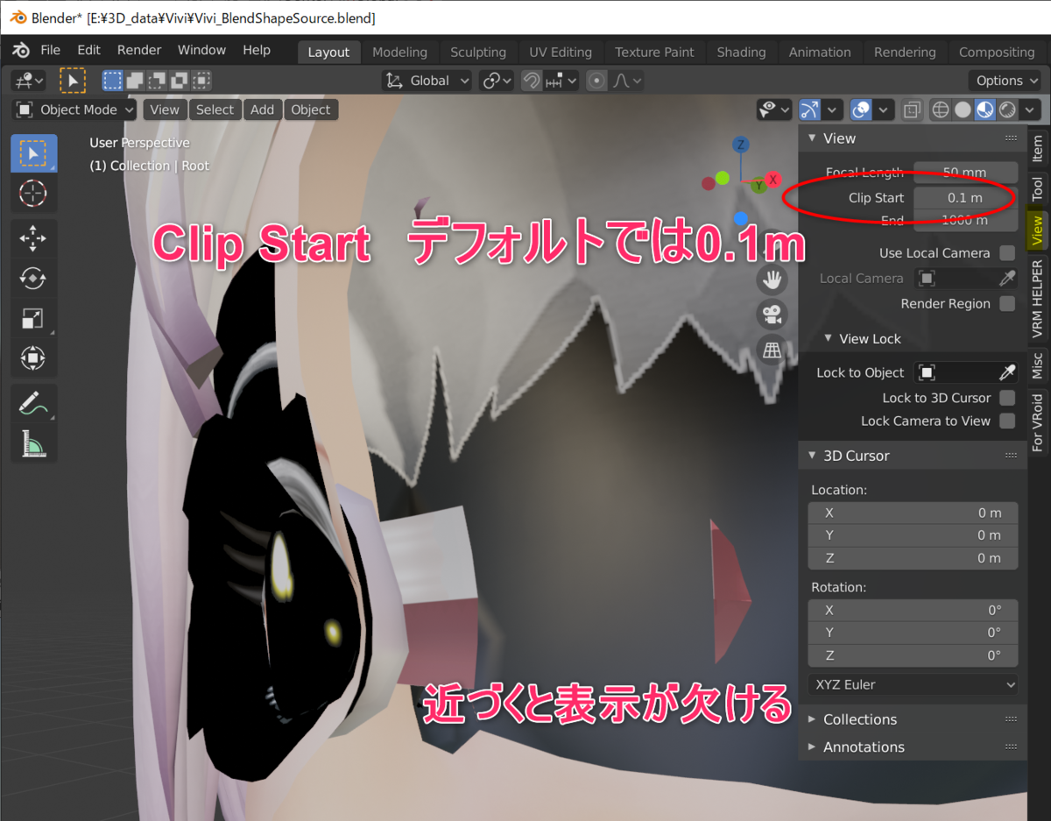The height and width of the screenshot is (821, 1051).
Task: Click the Lock to Object field
Action: 955,373
